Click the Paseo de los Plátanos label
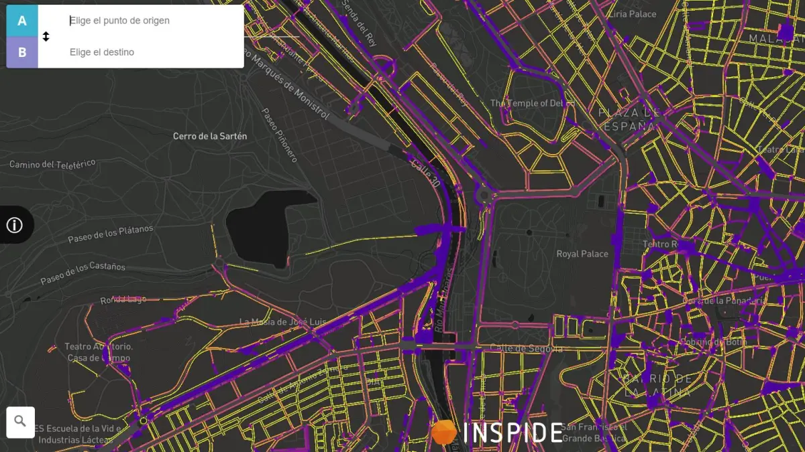 (x=111, y=234)
